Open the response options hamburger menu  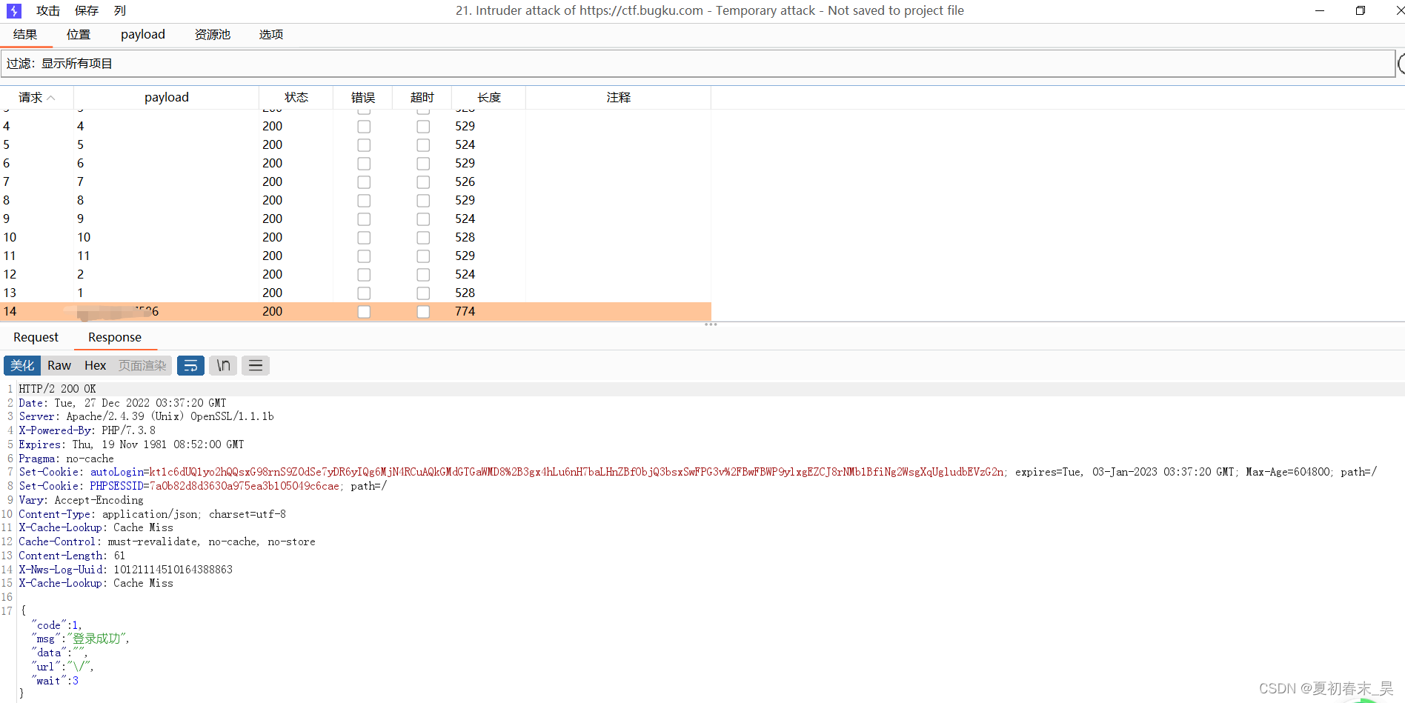coord(256,365)
